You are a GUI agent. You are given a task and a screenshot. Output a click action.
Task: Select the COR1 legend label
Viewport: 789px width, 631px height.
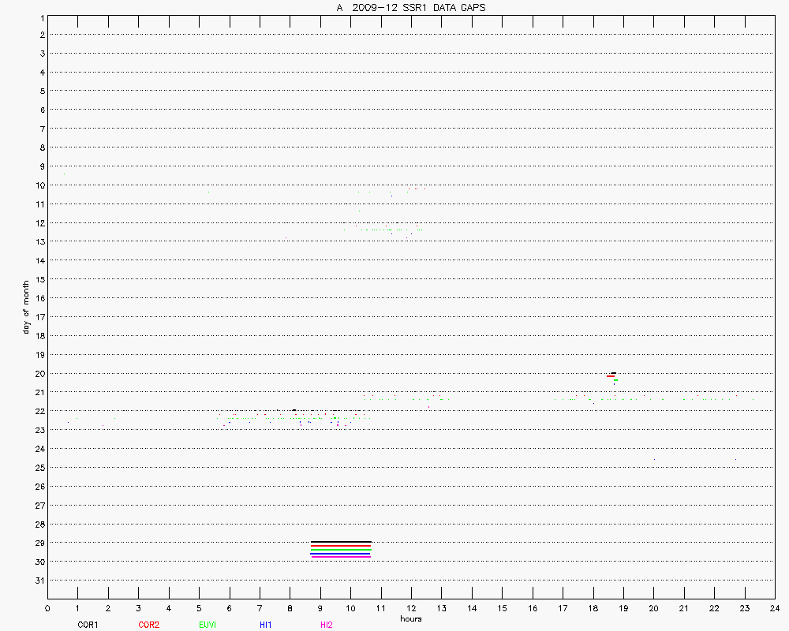pos(88,625)
